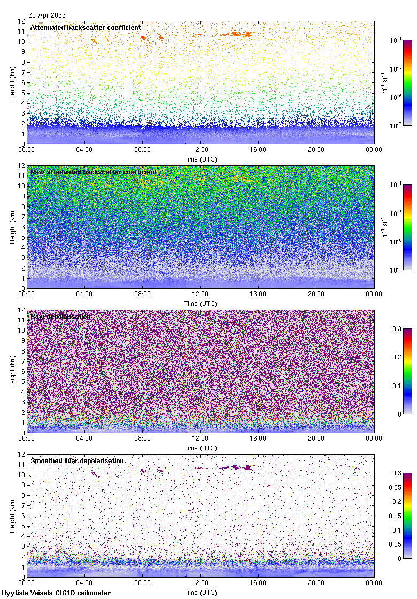The image size is (417, 599).
Task: Click the "Raw attenuated backscatter coefficient" title
Action: [x=94, y=172]
